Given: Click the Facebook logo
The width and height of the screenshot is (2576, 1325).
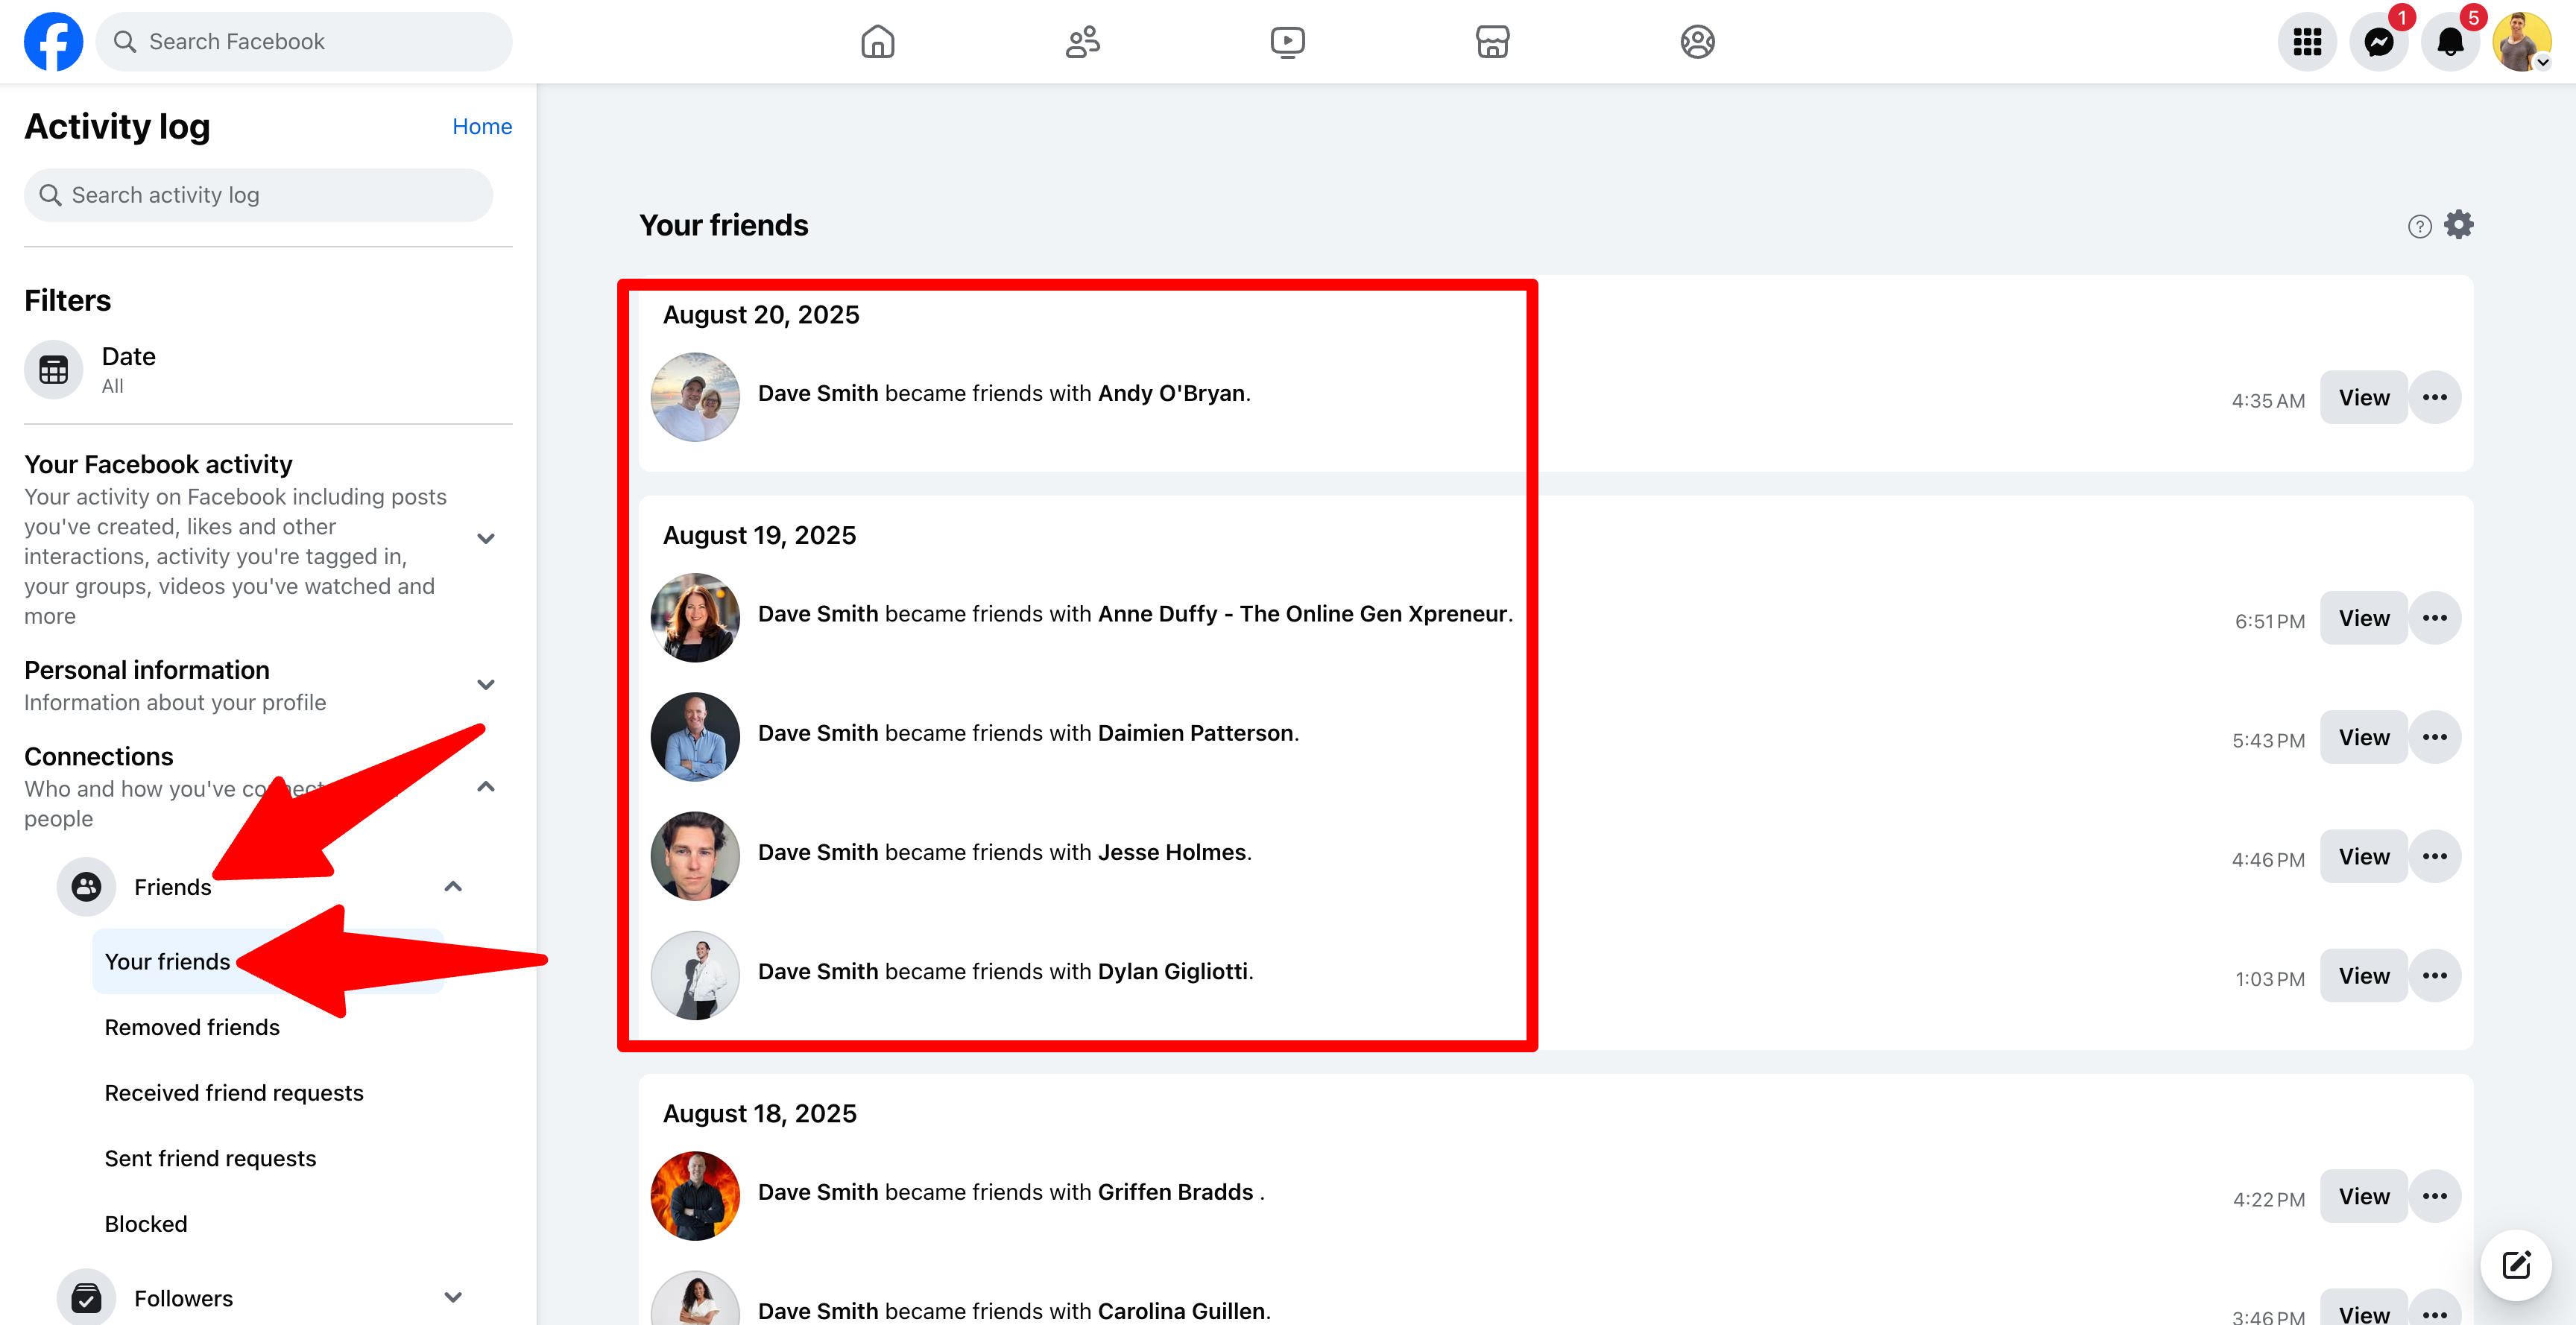Looking at the screenshot, I should pyautogui.click(x=54, y=42).
